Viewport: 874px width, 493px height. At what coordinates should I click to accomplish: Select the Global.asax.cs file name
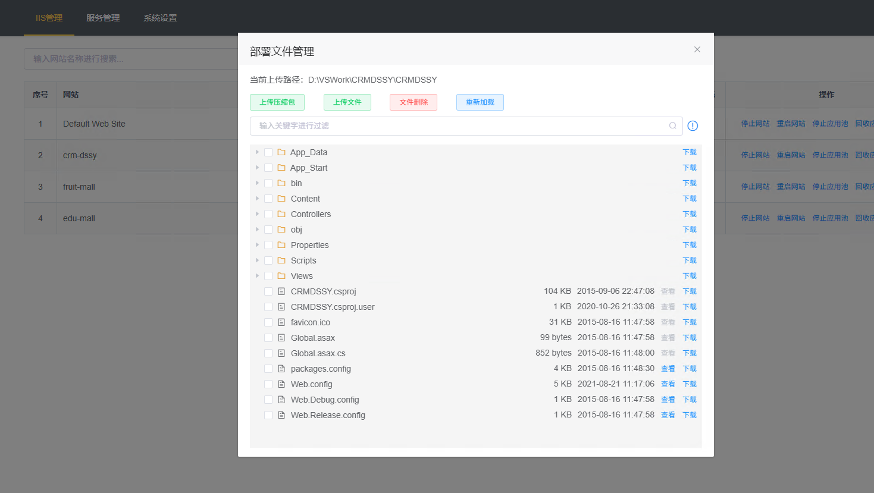318,353
